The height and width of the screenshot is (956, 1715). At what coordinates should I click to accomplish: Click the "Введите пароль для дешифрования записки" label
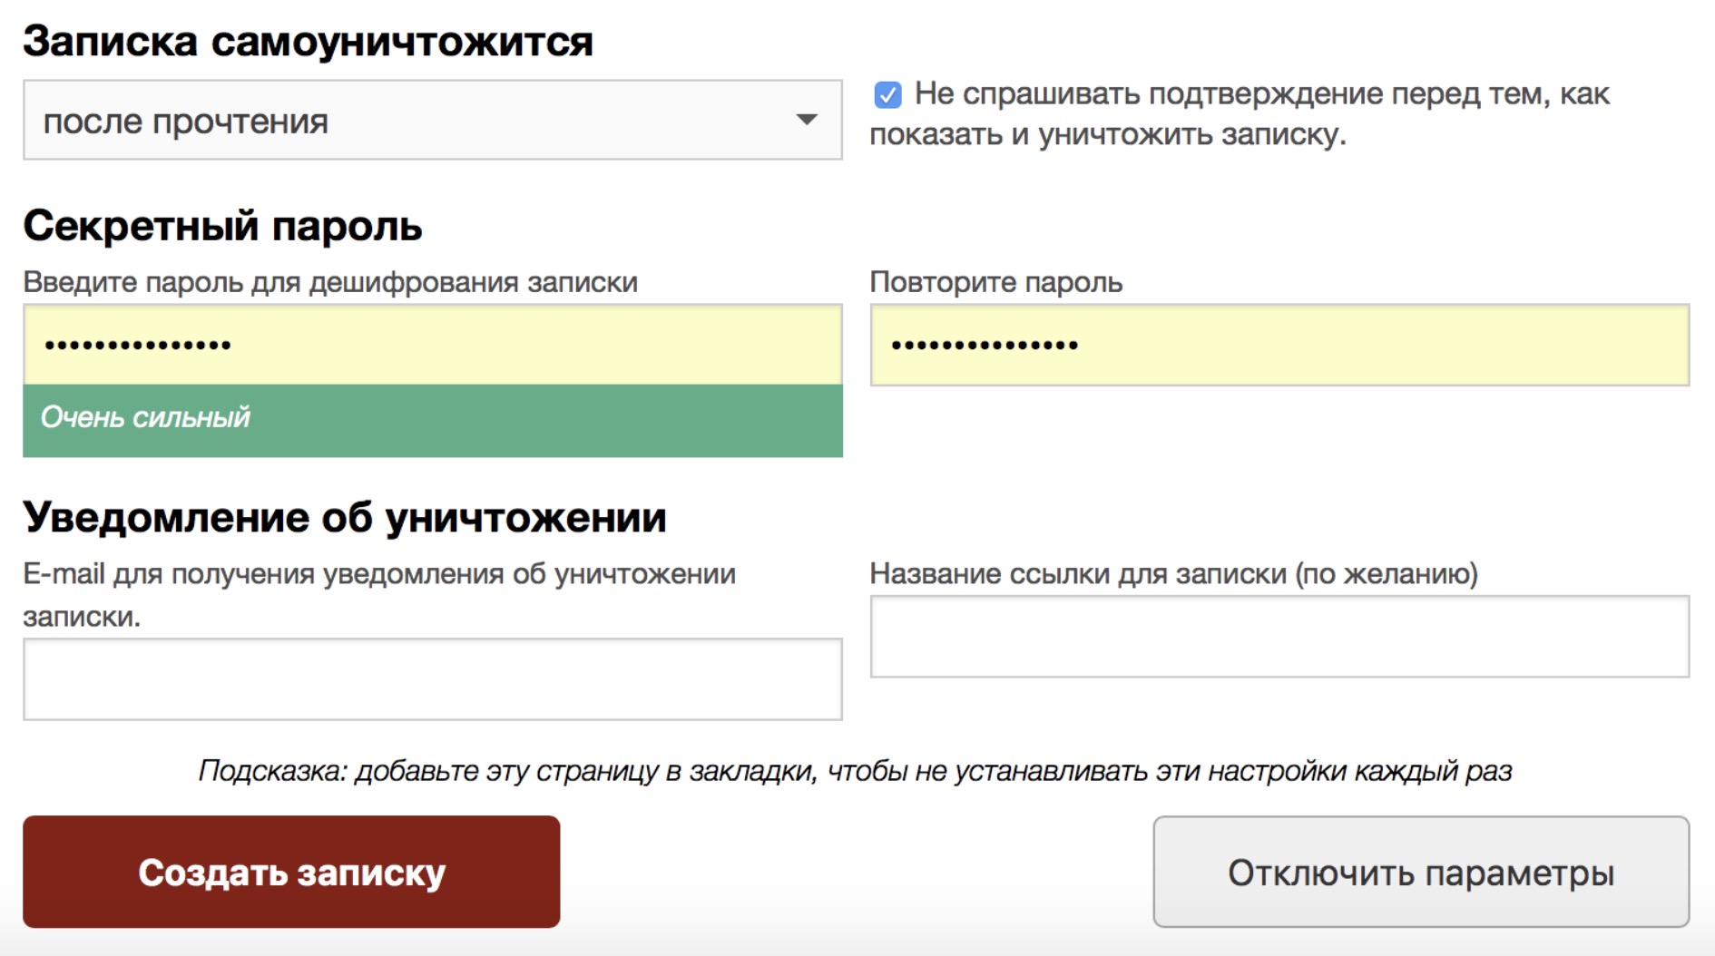click(330, 282)
